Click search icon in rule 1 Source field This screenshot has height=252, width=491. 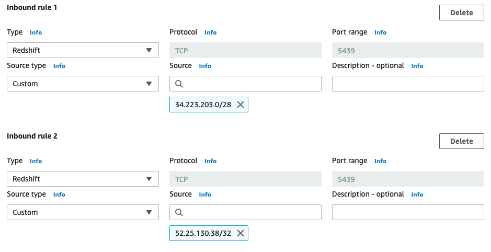pos(179,84)
